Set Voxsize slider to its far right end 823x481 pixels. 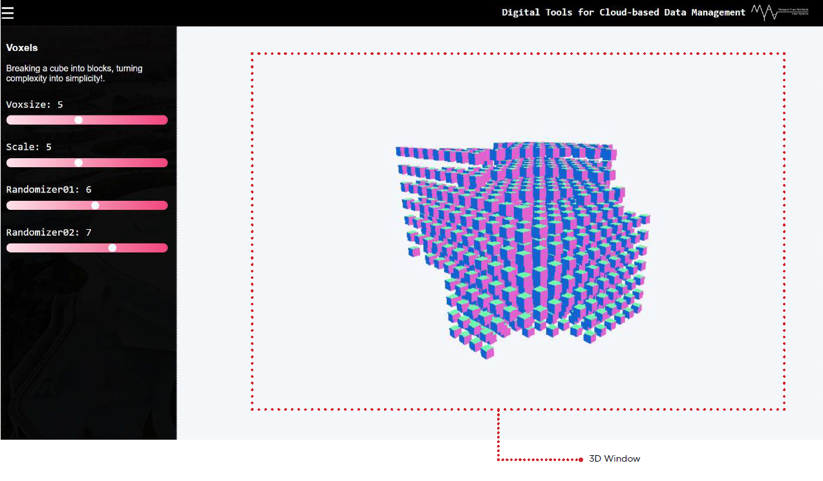click(165, 120)
